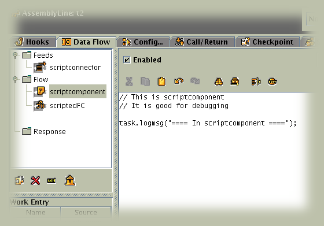Collapse the Flow folder node
Screen dimensions: 324x226
pos(15,79)
